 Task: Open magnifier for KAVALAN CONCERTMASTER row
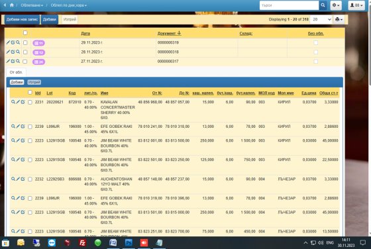tap(13, 102)
